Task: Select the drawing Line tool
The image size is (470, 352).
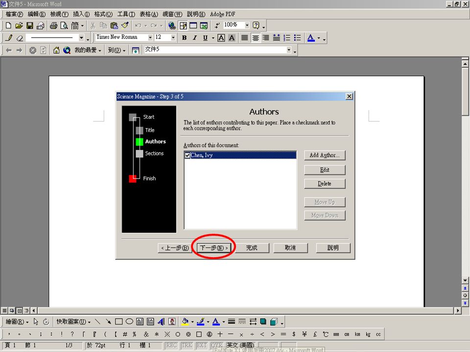Action: tap(97, 322)
